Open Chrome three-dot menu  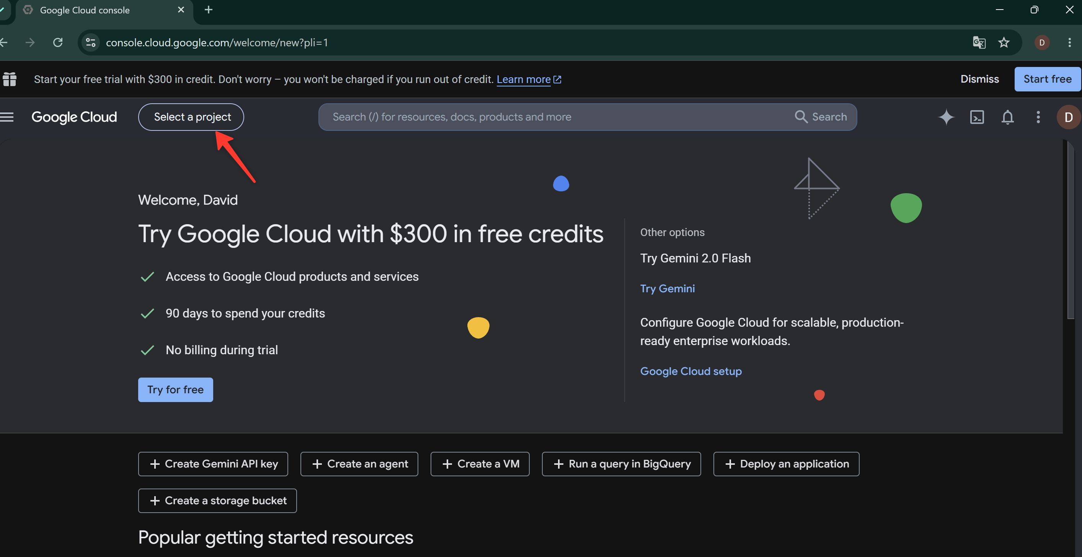[x=1069, y=42]
